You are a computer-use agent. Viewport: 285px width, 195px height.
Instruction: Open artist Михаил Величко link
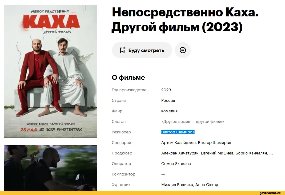click(177, 185)
